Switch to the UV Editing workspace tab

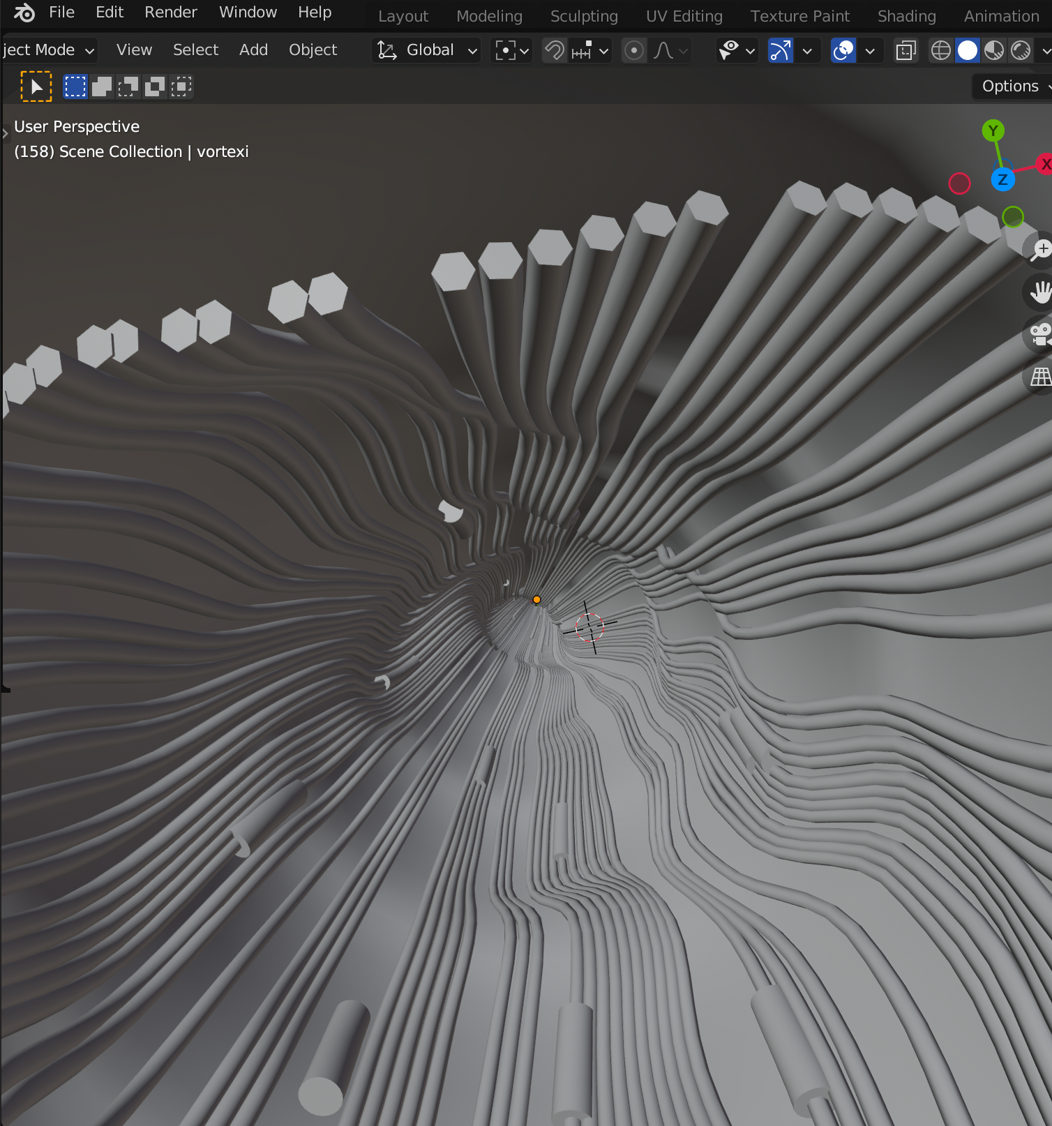coord(684,16)
